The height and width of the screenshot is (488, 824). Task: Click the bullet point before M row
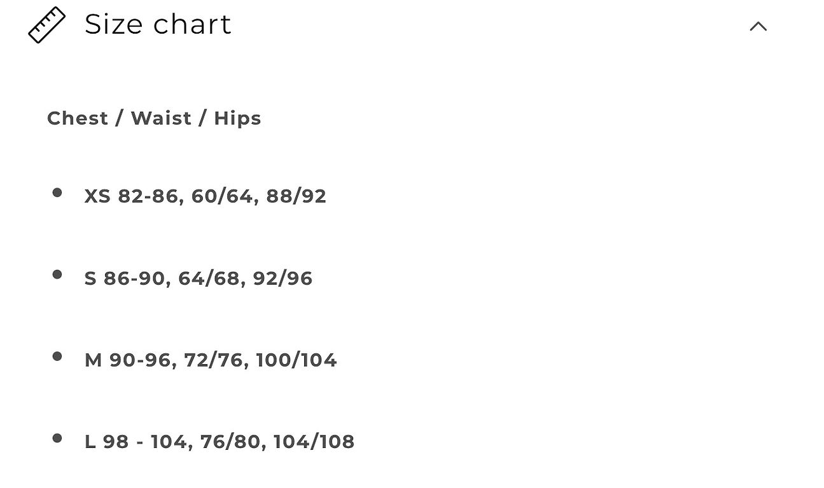coord(57,356)
